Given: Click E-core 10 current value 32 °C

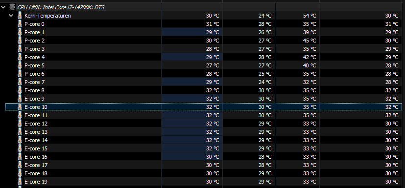Looking at the screenshot, I should [x=213, y=107].
